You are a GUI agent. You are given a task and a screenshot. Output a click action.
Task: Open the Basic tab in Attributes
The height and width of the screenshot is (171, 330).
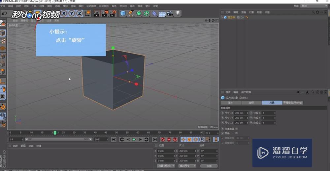[231, 103]
